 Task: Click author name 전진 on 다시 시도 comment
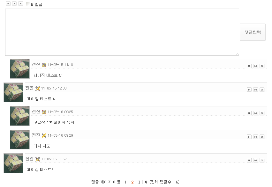coord(36,135)
